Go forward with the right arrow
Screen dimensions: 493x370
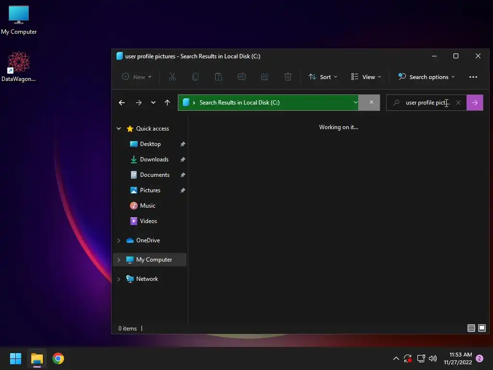[138, 103]
